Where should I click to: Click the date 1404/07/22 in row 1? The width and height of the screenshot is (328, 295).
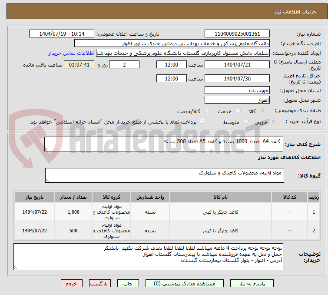34,212
